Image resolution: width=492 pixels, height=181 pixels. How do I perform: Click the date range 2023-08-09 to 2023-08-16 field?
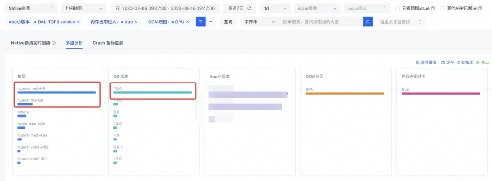pyautogui.click(x=165, y=8)
